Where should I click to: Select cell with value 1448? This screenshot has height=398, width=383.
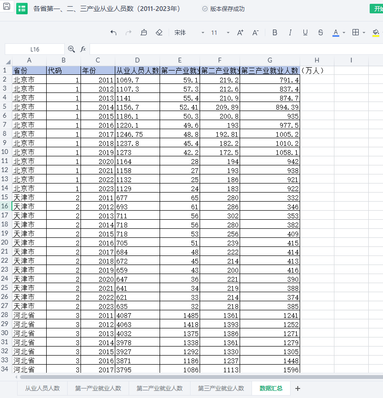click(270, 360)
